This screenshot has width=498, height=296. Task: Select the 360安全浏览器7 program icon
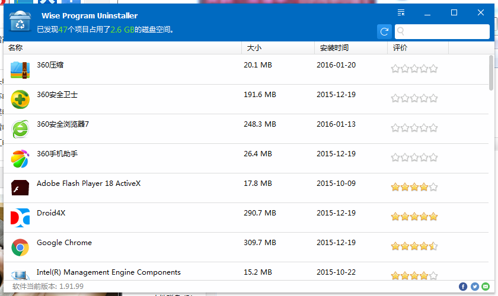(20, 129)
